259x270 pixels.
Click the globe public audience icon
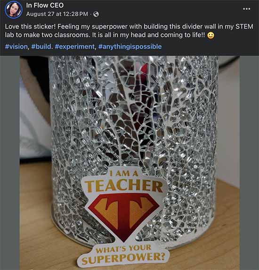[x=96, y=14]
